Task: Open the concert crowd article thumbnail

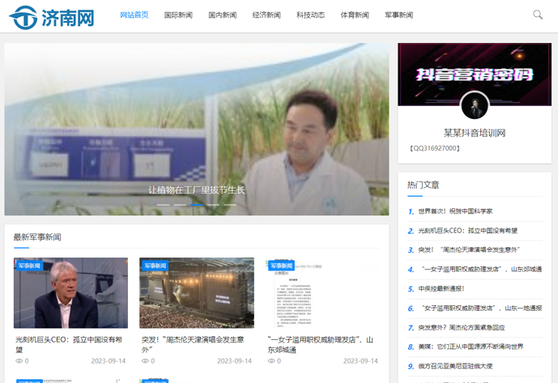Action: click(196, 292)
